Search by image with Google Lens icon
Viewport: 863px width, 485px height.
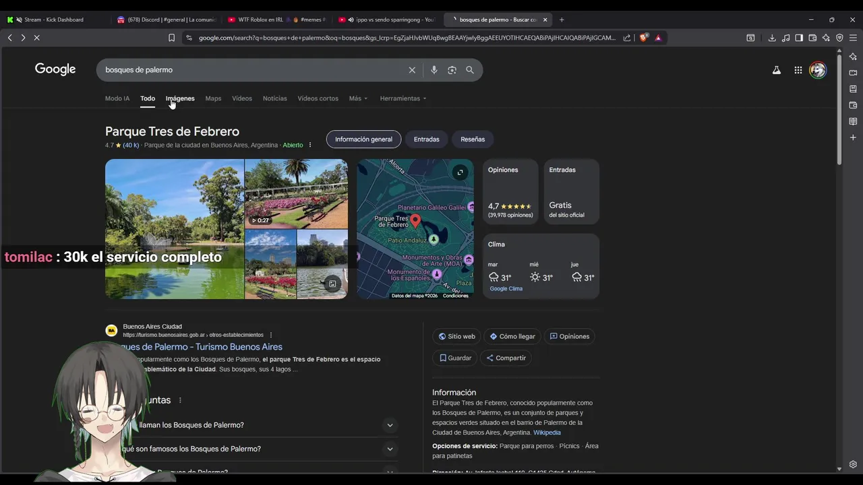(x=452, y=70)
